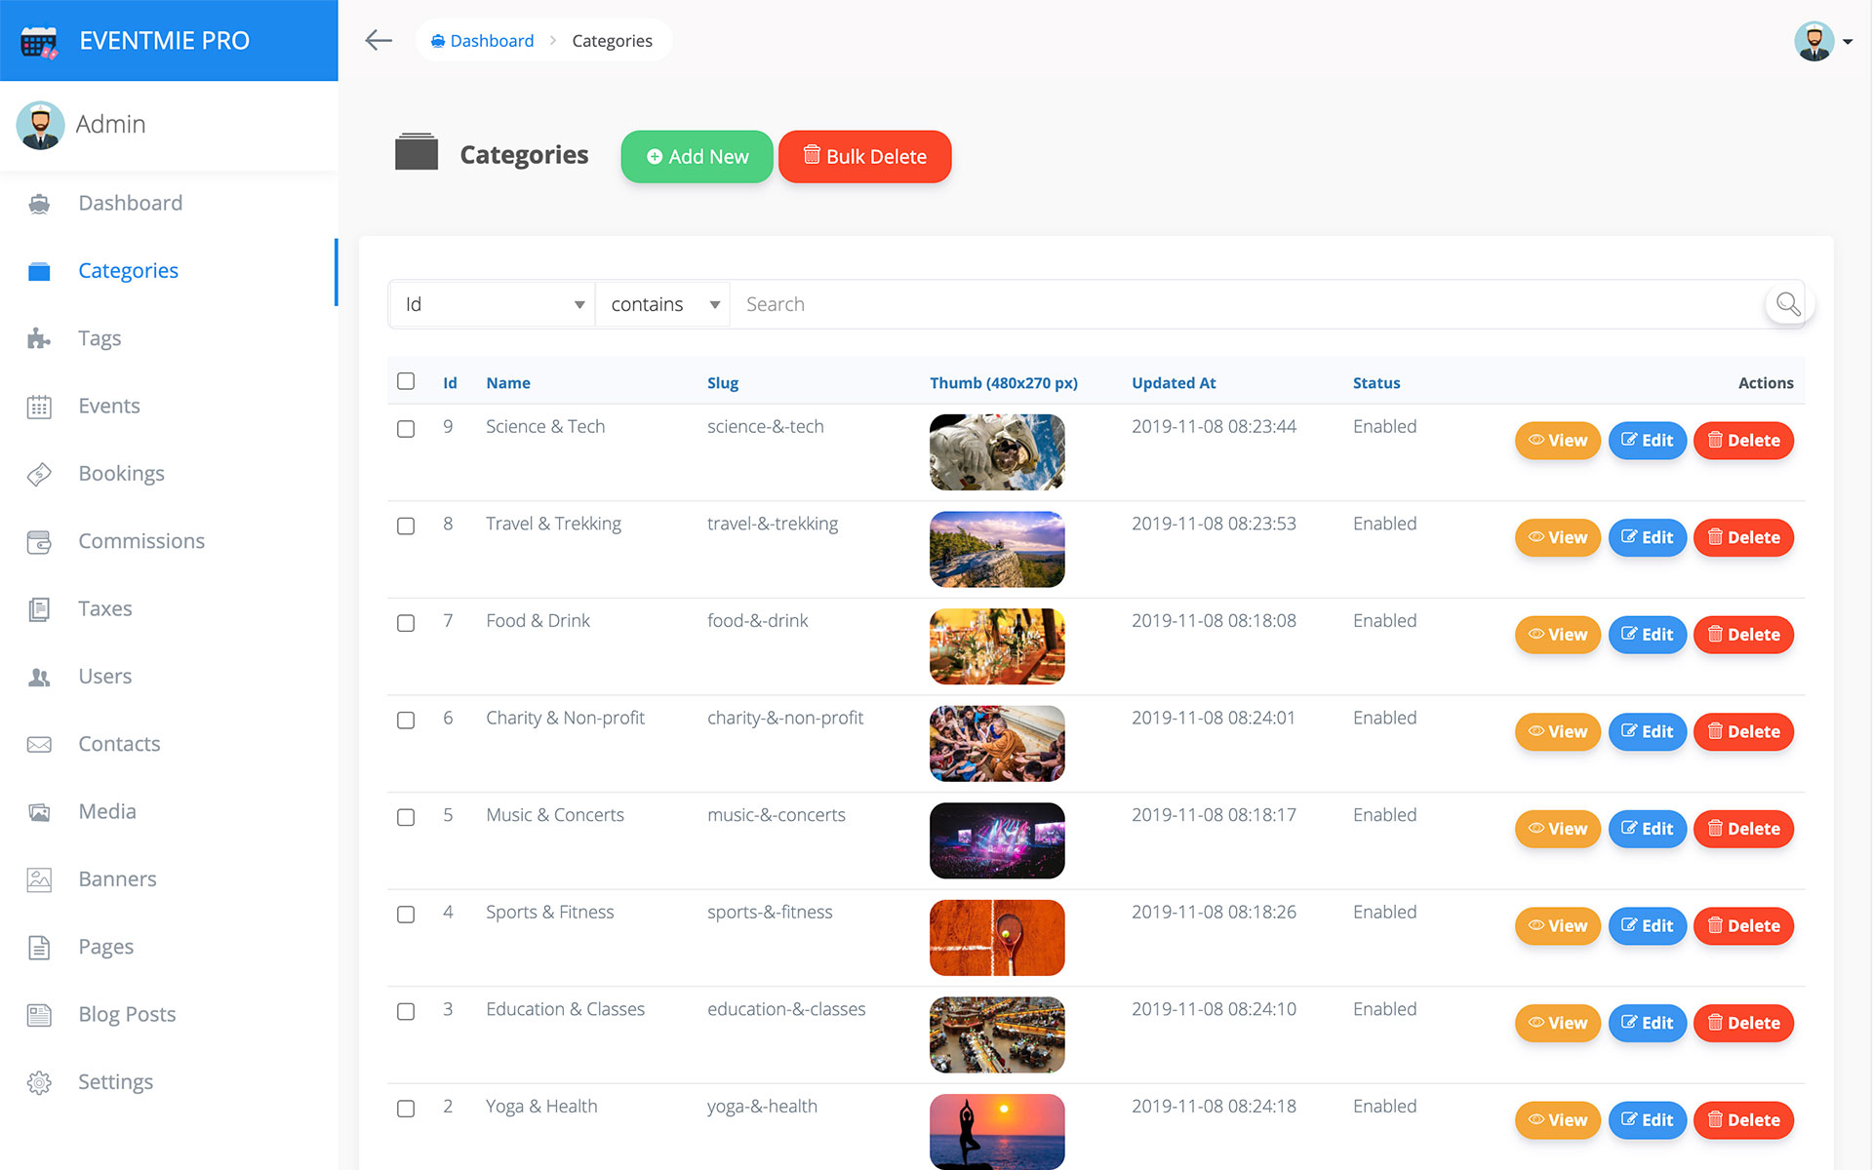
Task: Open Blog Posts in the sidebar menu
Action: tap(127, 1014)
